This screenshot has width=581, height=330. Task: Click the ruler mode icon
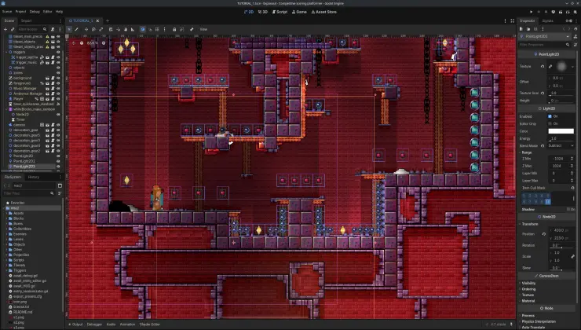pos(133,29)
